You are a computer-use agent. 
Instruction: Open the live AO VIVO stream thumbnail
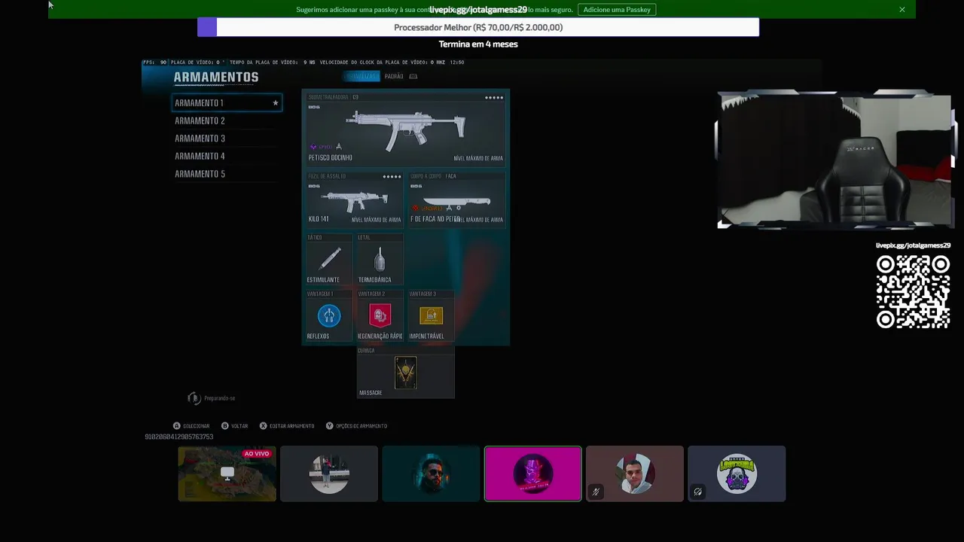pos(227,473)
